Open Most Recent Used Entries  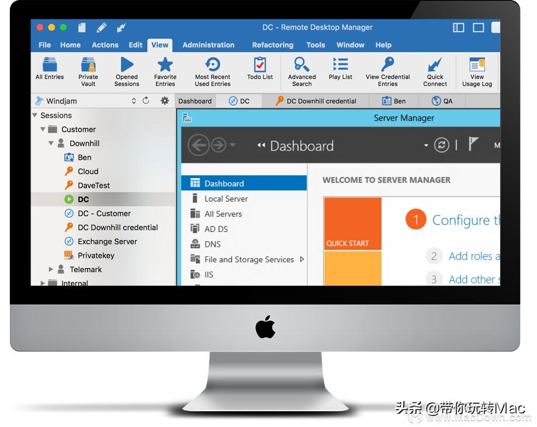[x=213, y=65]
